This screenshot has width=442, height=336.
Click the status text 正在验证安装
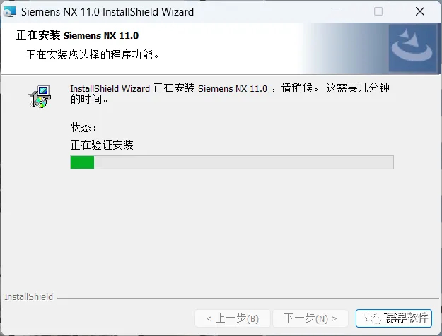102,145
